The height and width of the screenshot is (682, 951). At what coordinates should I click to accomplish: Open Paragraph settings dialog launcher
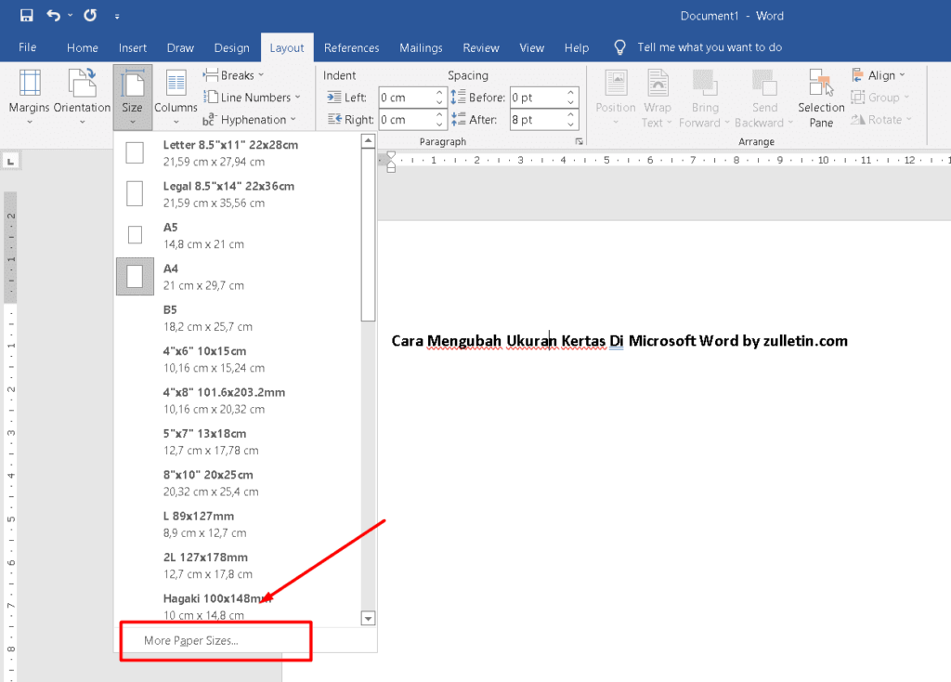tap(579, 142)
